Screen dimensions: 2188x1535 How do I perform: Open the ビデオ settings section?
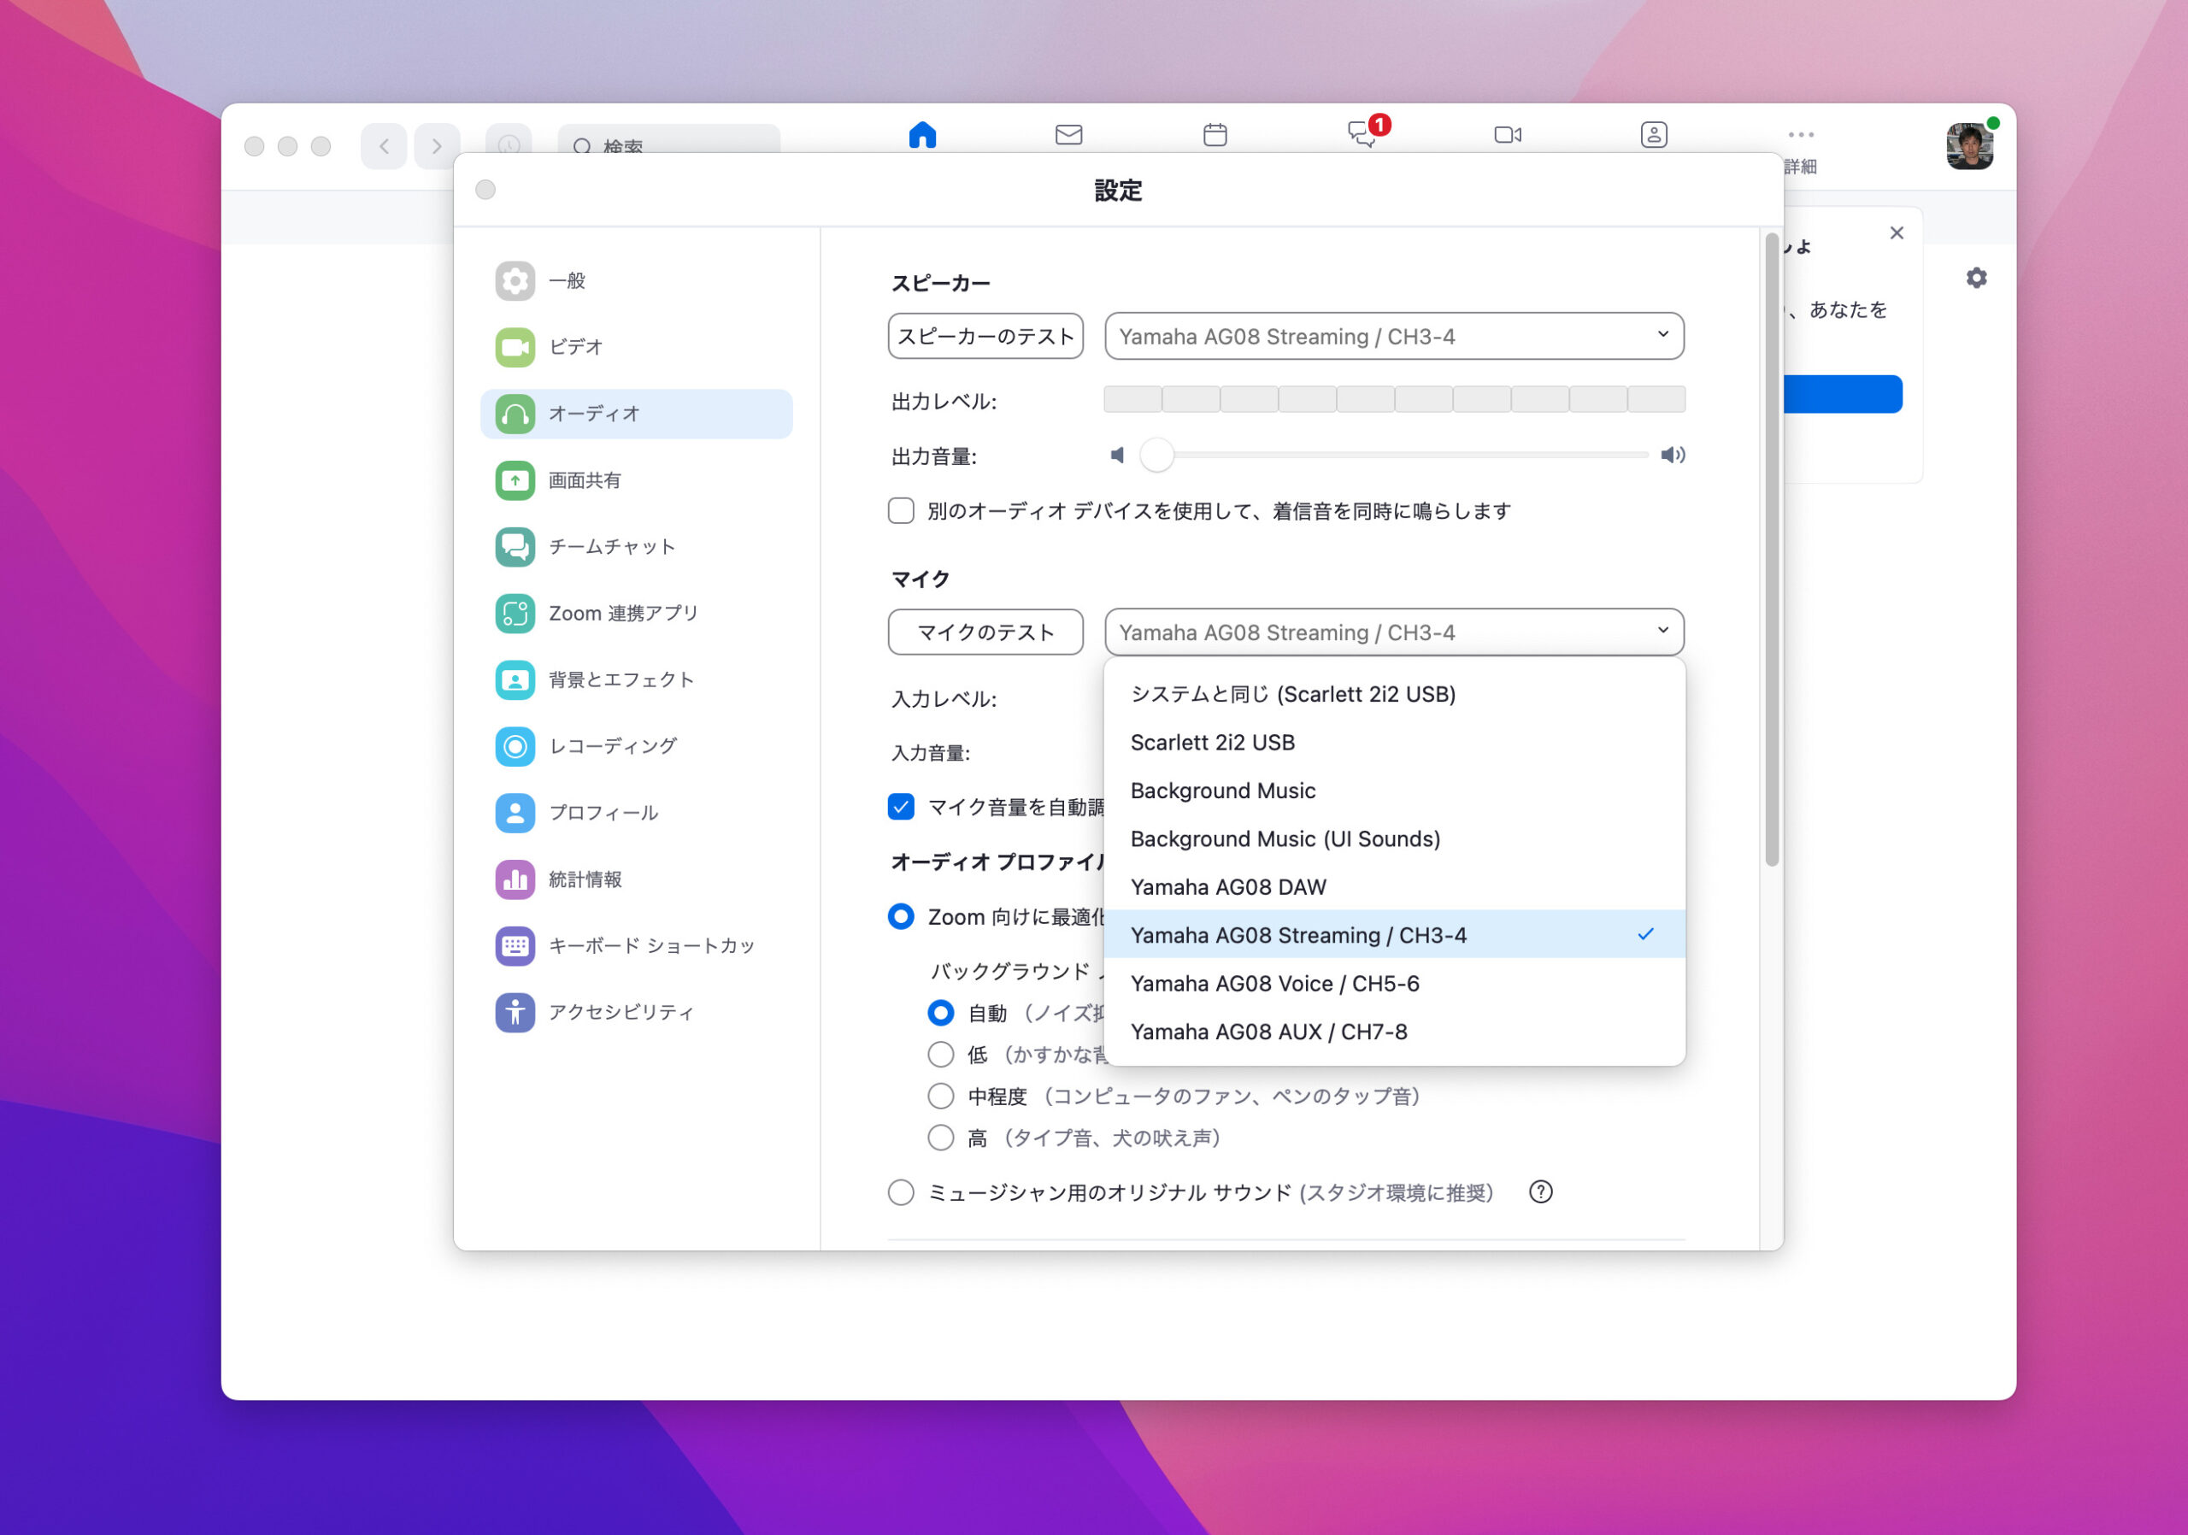pos(636,347)
